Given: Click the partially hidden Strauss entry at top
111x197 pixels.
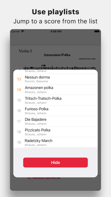Looking at the screenshot, I should (x=55, y=72).
